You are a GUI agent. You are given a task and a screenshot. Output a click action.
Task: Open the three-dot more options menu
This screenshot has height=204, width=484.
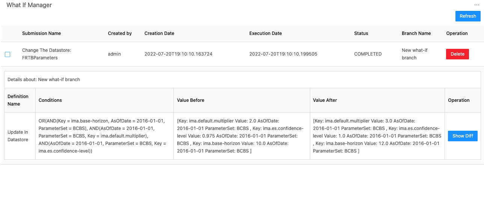pyautogui.click(x=477, y=5)
